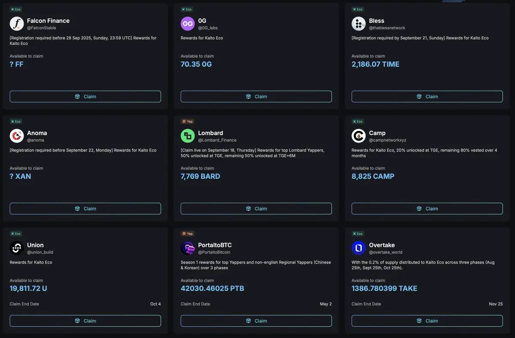This screenshot has height=338, width=515.
Task: Claim the 19,811.72 U Union reward
Action: click(x=85, y=321)
